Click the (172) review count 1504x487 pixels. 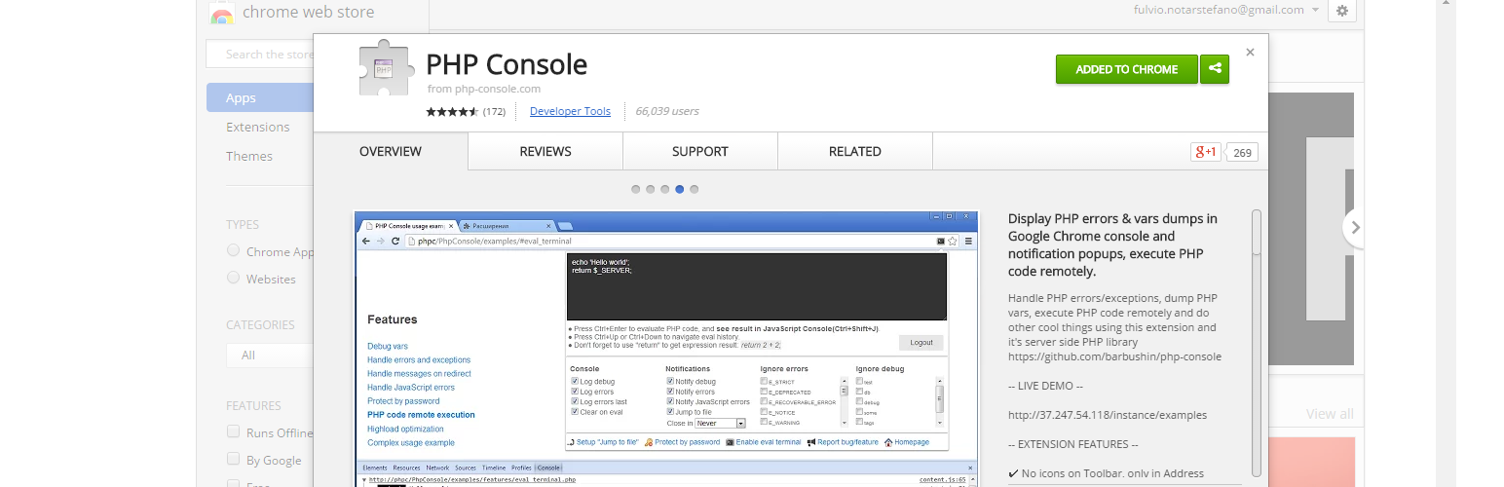(x=494, y=111)
